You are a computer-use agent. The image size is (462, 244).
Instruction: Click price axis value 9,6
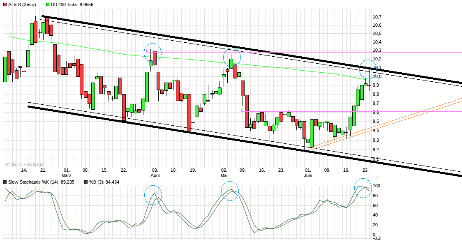(376, 113)
